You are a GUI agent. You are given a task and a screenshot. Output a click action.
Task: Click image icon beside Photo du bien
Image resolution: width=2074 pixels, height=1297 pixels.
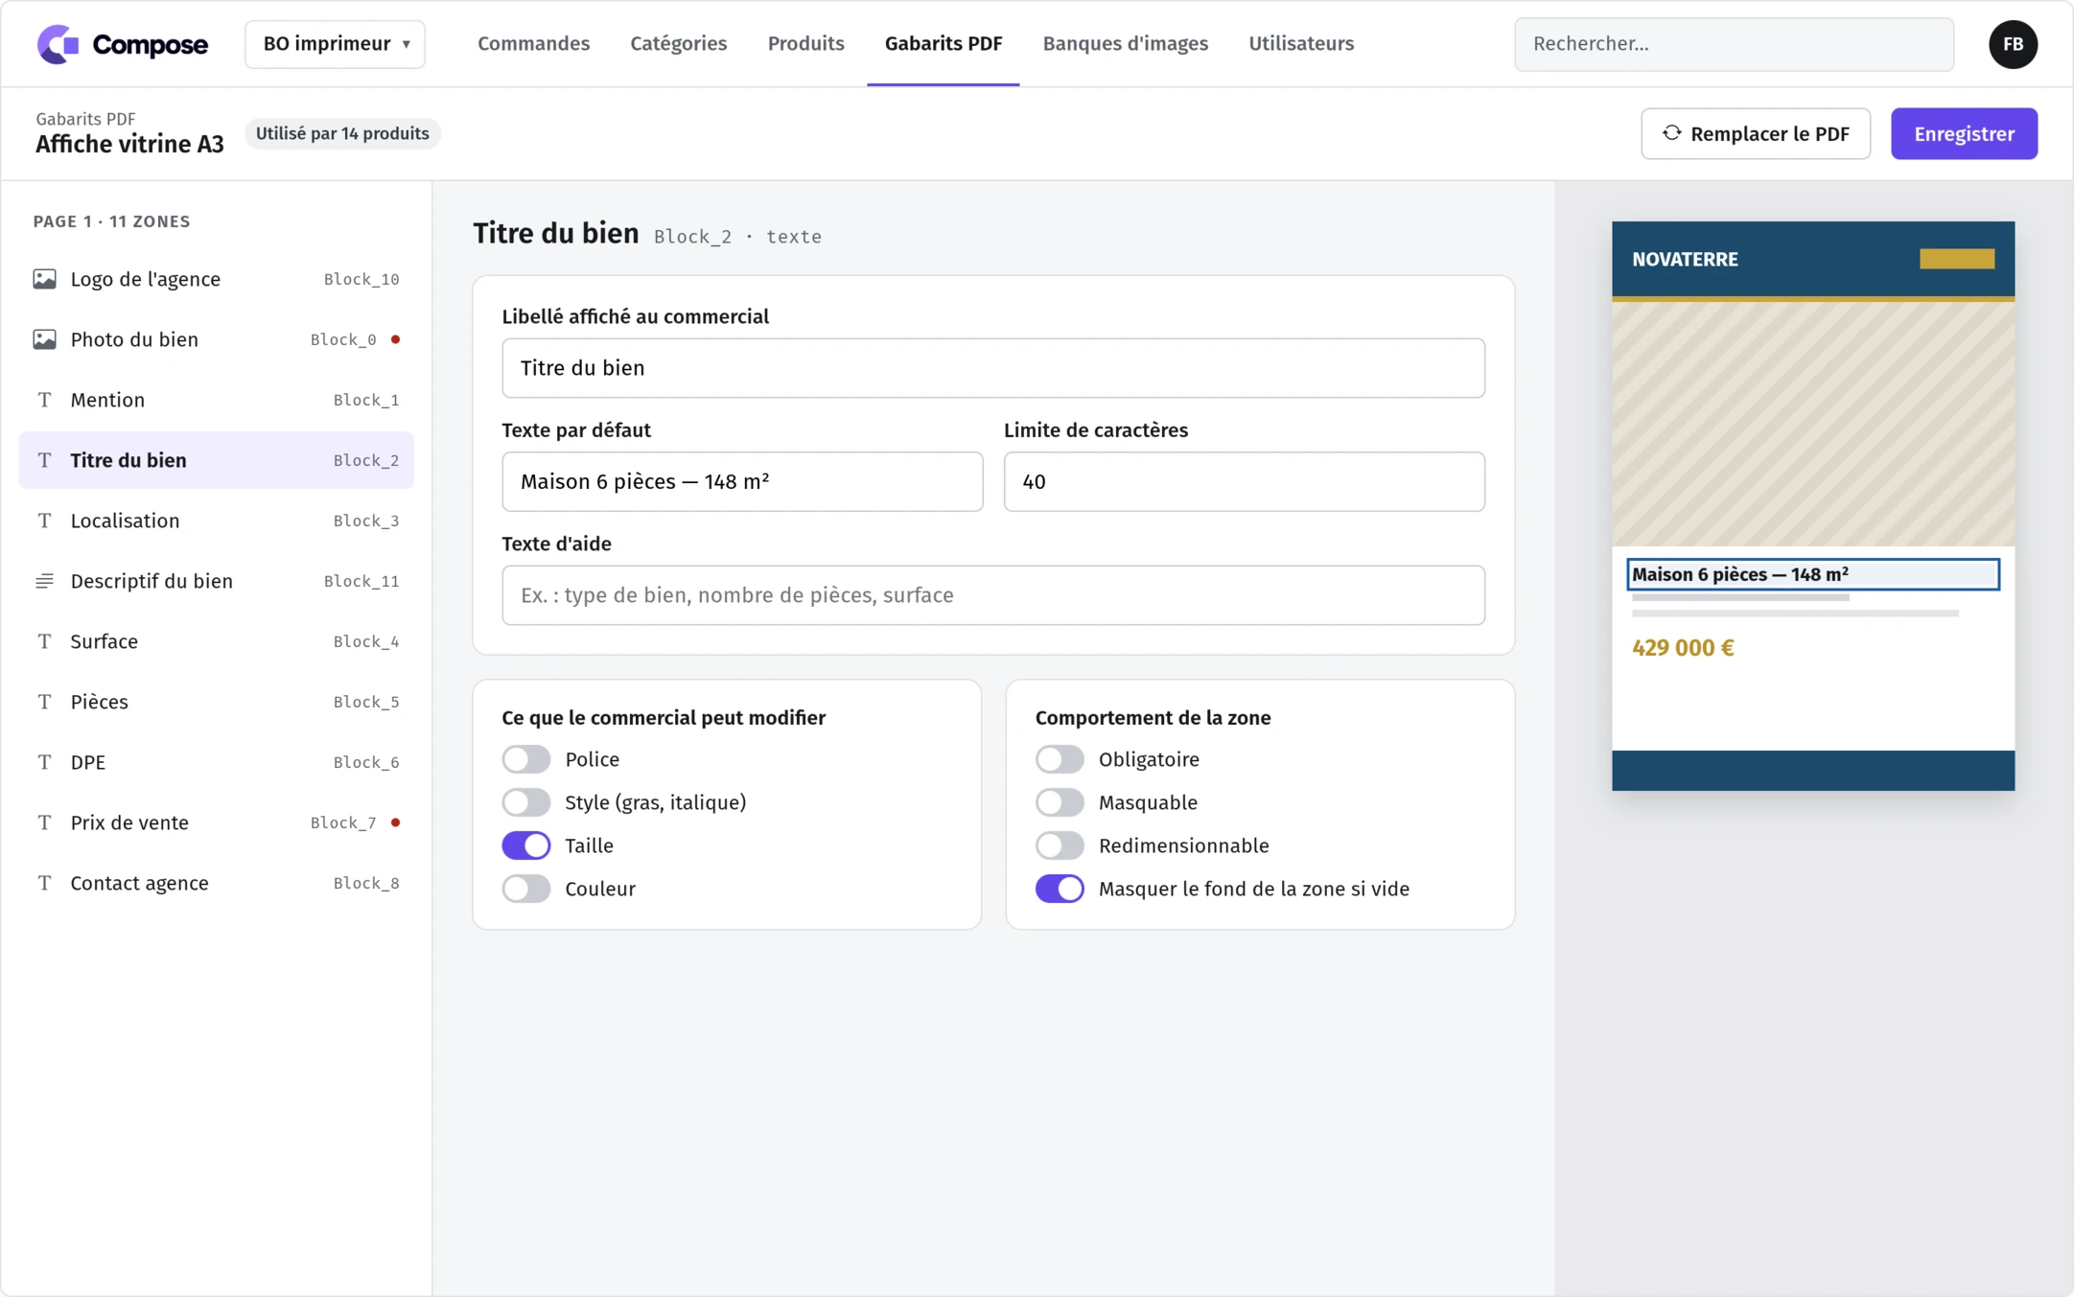pyautogui.click(x=44, y=339)
